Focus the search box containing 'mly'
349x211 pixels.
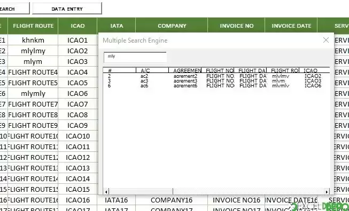pyautogui.click(x=135, y=57)
